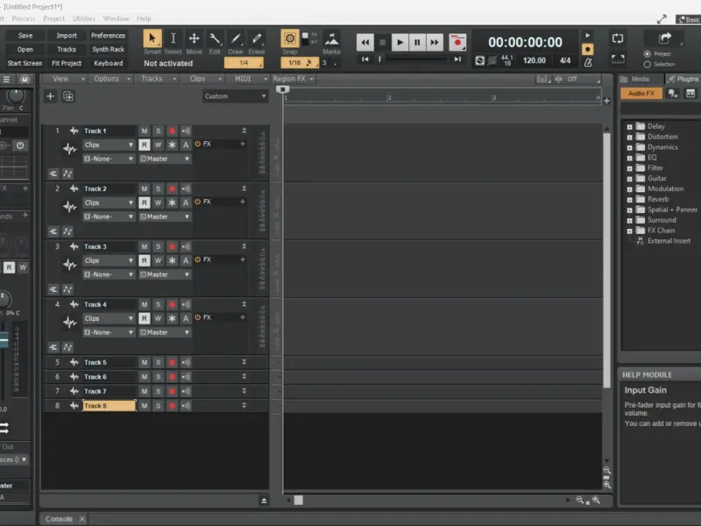Screen dimensions: 701x526
Task: Select the Smart tool arrow icon
Action: coord(152,39)
